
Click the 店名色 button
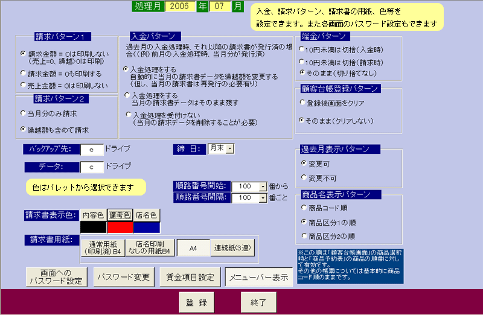pos(147,215)
